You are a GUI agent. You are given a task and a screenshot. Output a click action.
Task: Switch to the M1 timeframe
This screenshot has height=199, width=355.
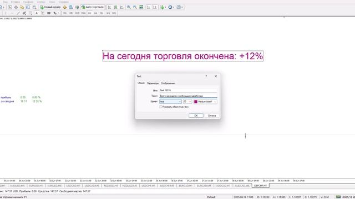[65, 13]
